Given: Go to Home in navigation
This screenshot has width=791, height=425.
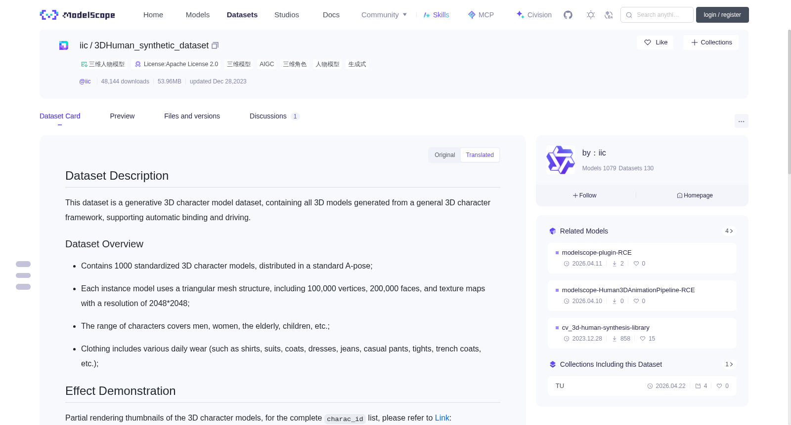Looking at the screenshot, I should pos(153,15).
